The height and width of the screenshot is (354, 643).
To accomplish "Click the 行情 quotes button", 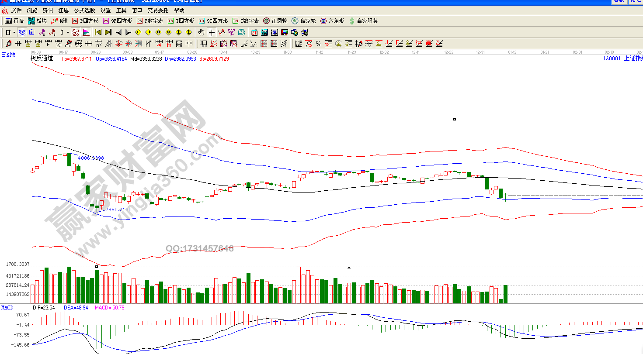I will tap(14, 21).
